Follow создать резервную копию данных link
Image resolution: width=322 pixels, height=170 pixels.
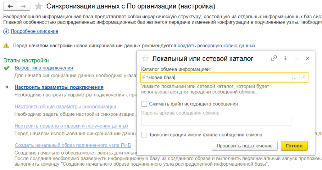pos(216,45)
